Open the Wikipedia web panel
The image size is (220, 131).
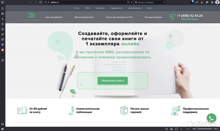(2, 55)
